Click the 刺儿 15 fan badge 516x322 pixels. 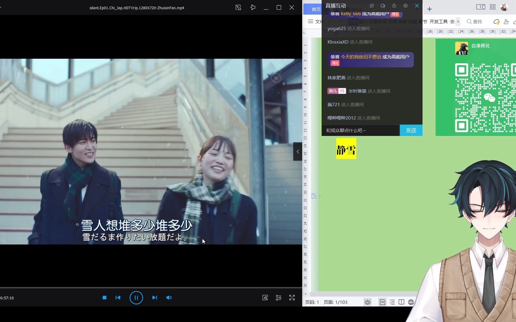[337, 91]
